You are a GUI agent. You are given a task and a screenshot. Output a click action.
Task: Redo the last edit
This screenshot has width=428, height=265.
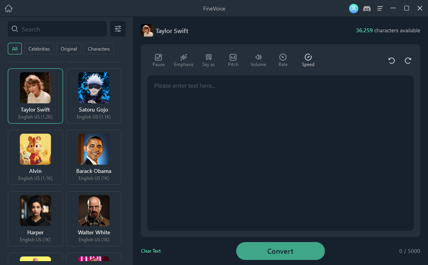coord(408,61)
